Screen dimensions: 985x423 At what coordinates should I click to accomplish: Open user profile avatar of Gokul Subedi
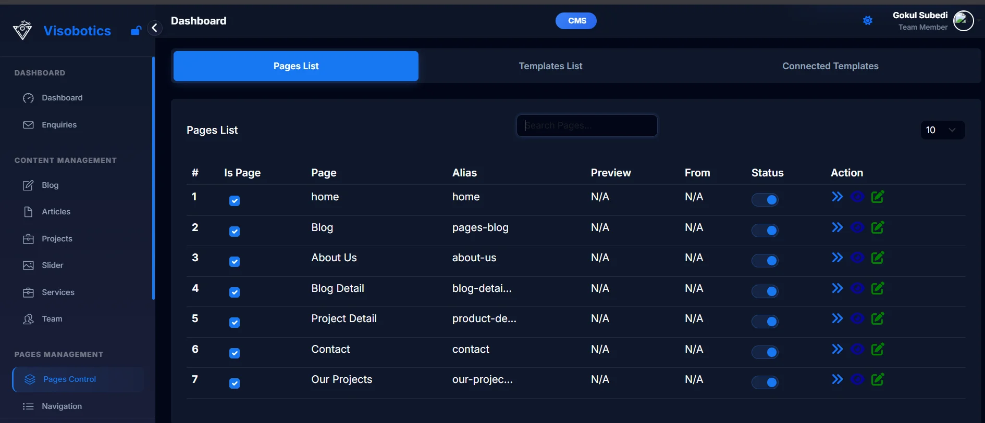click(963, 21)
